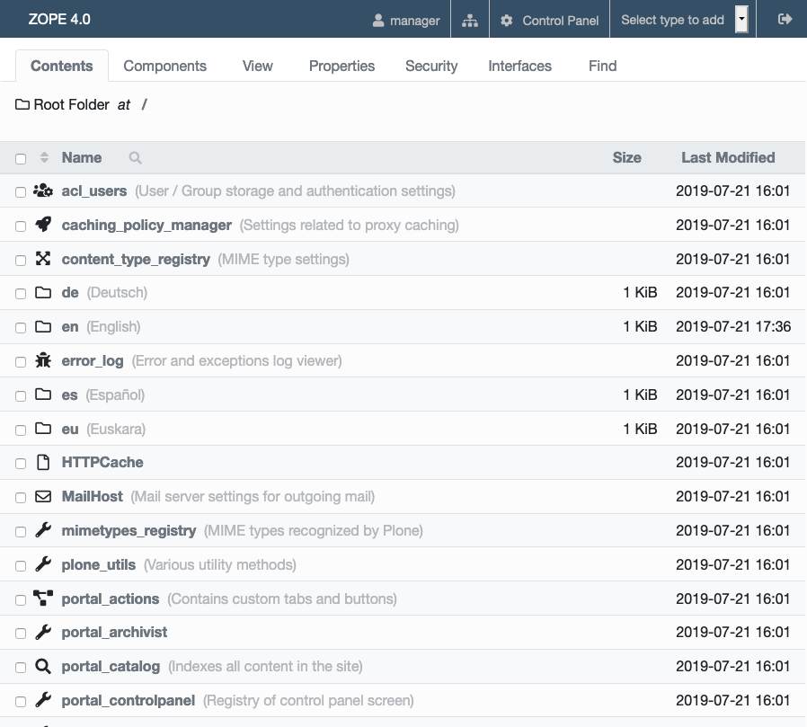Click the Root Folder icon in breadcrumb

[x=22, y=104]
